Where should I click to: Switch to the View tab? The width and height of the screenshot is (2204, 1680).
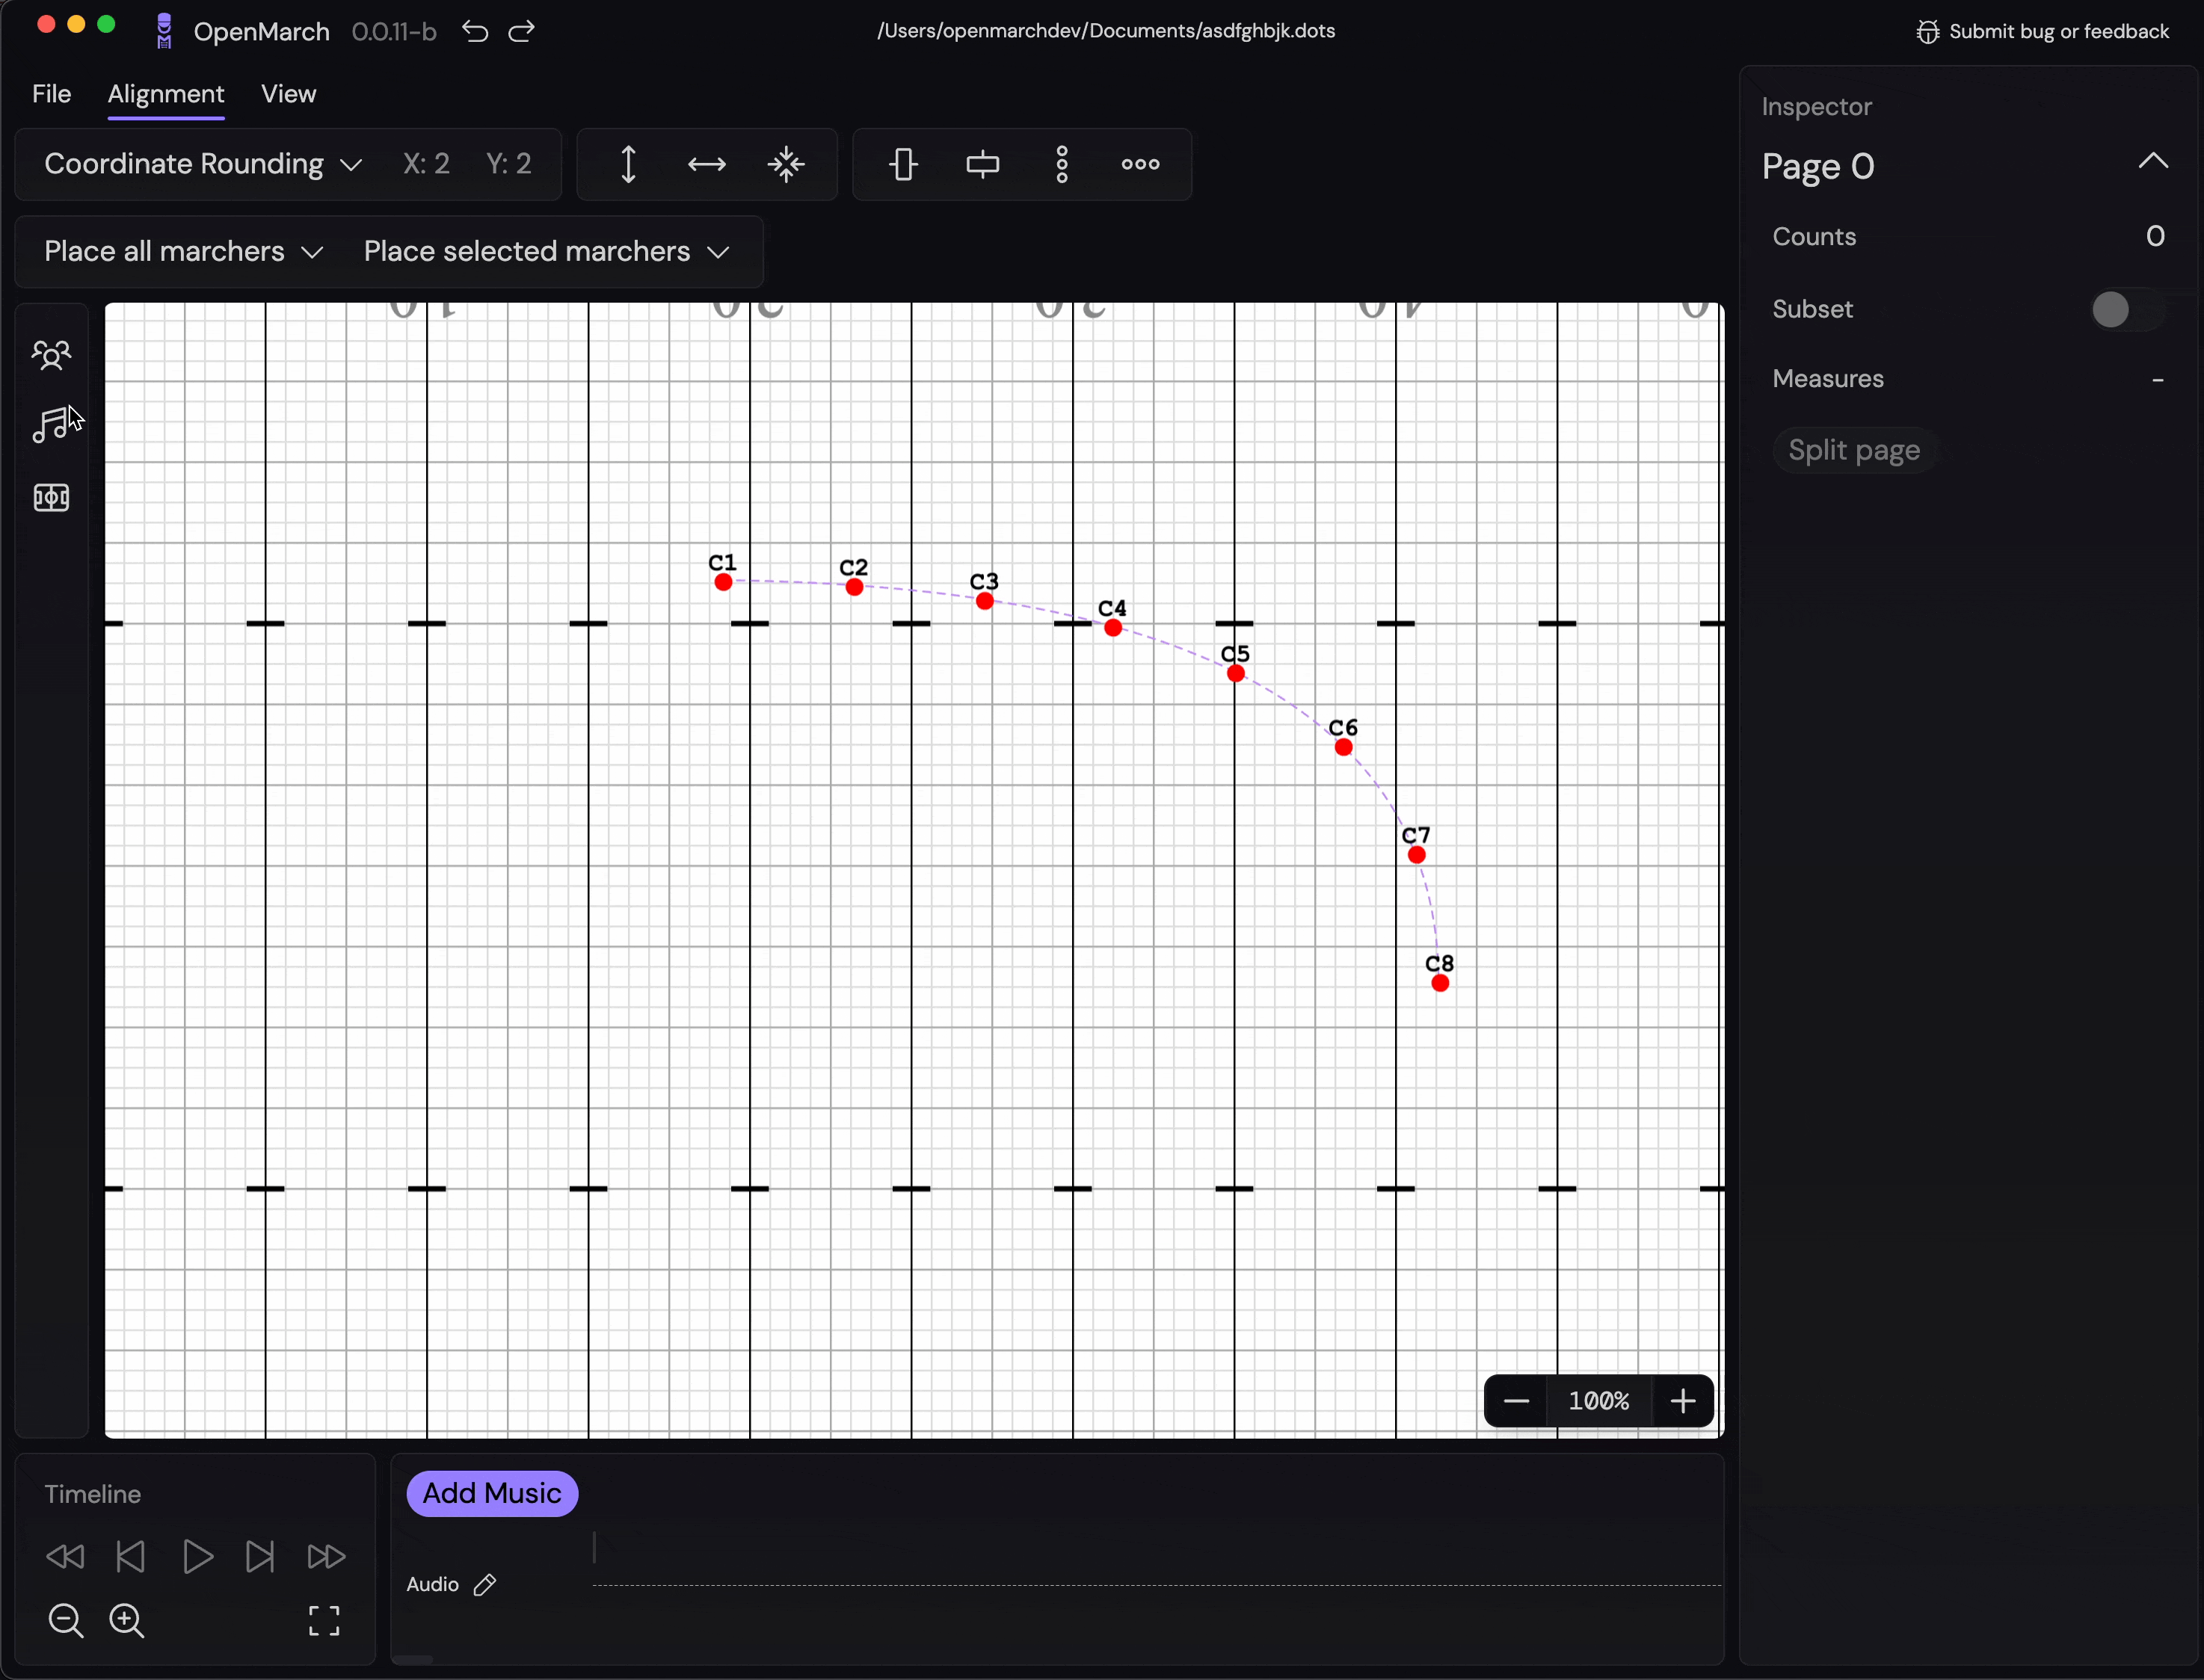[x=288, y=94]
